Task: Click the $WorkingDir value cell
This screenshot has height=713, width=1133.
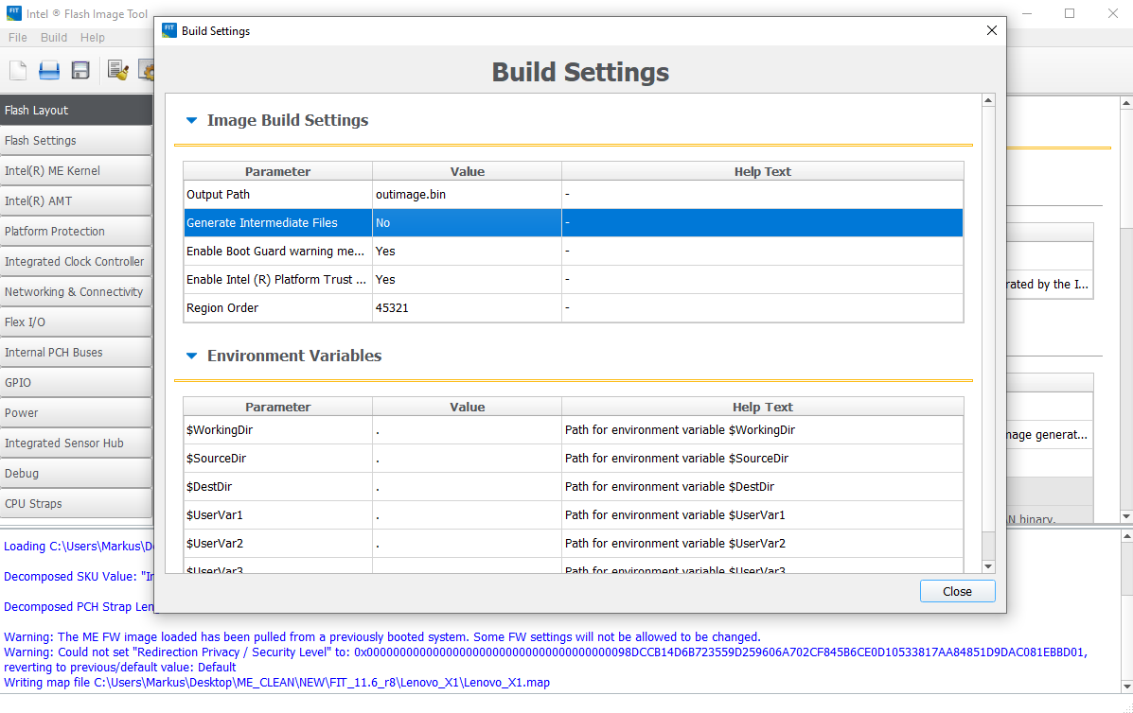Action: [x=467, y=430]
